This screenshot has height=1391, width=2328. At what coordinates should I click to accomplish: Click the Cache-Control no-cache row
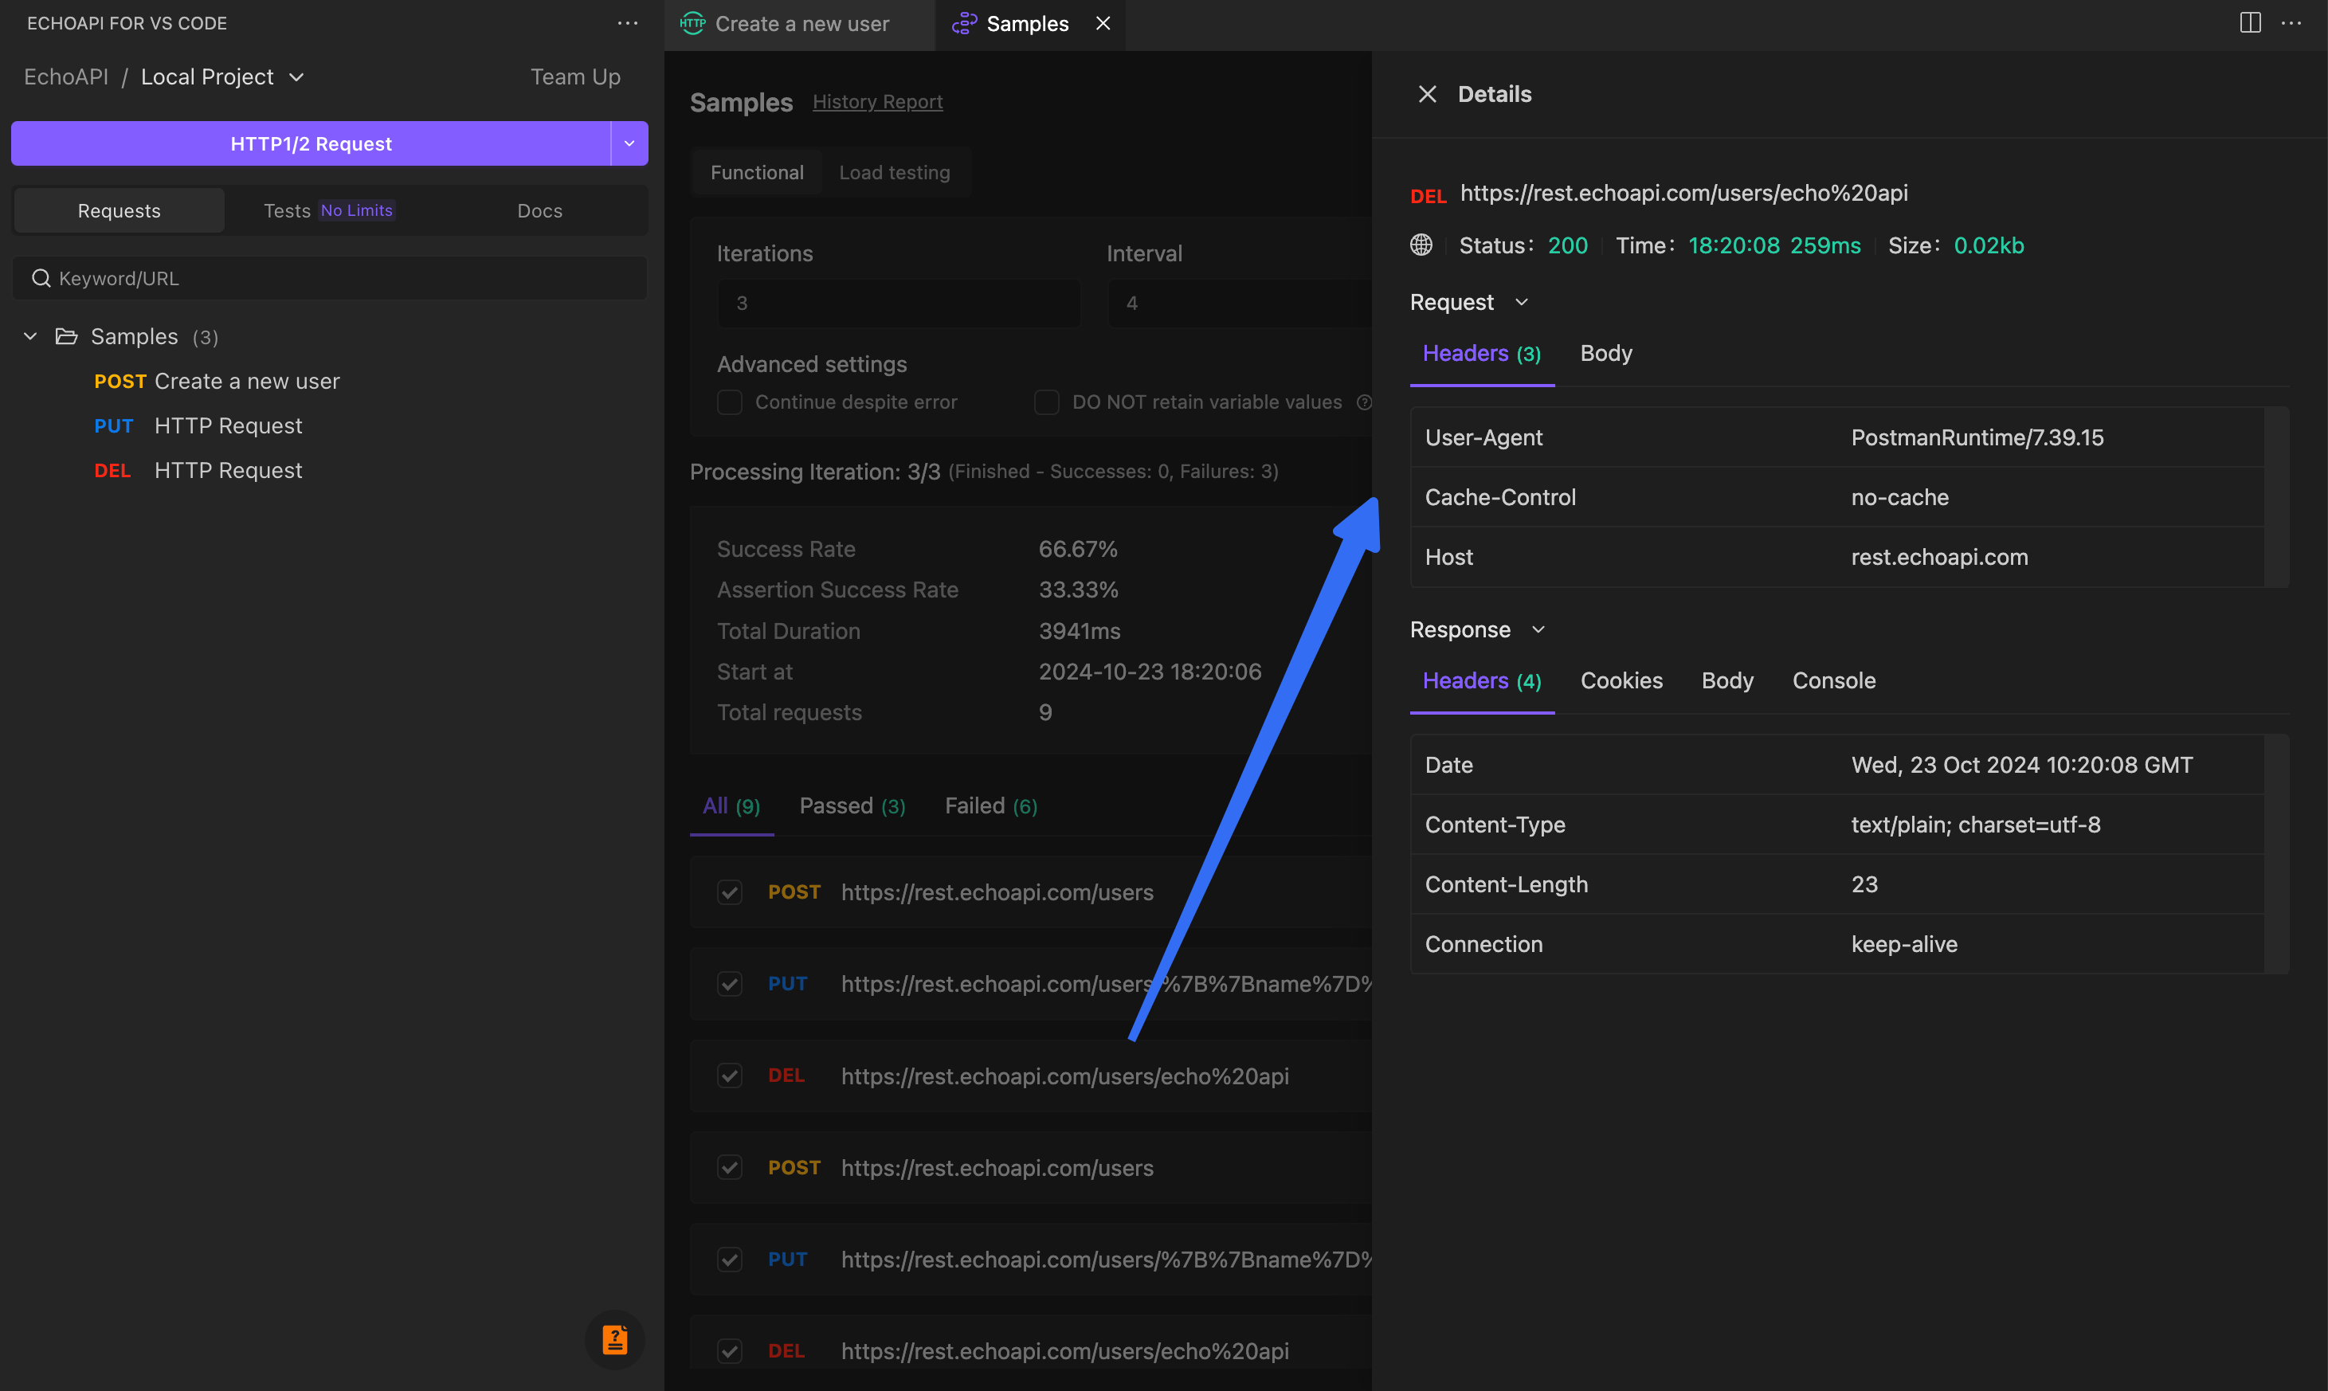tap(1837, 497)
